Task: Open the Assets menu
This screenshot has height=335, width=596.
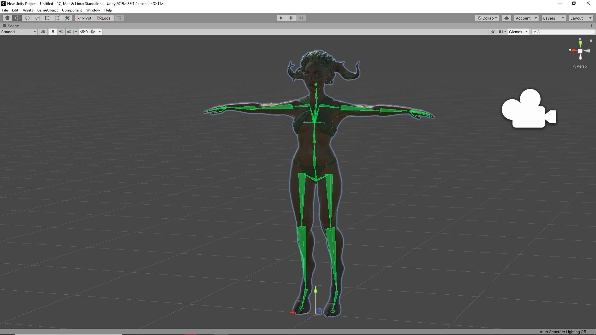Action: coord(28,10)
